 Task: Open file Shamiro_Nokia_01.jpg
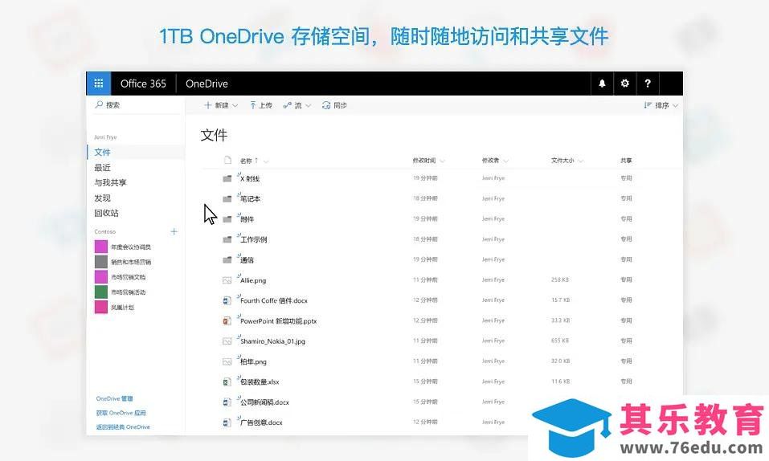click(272, 341)
